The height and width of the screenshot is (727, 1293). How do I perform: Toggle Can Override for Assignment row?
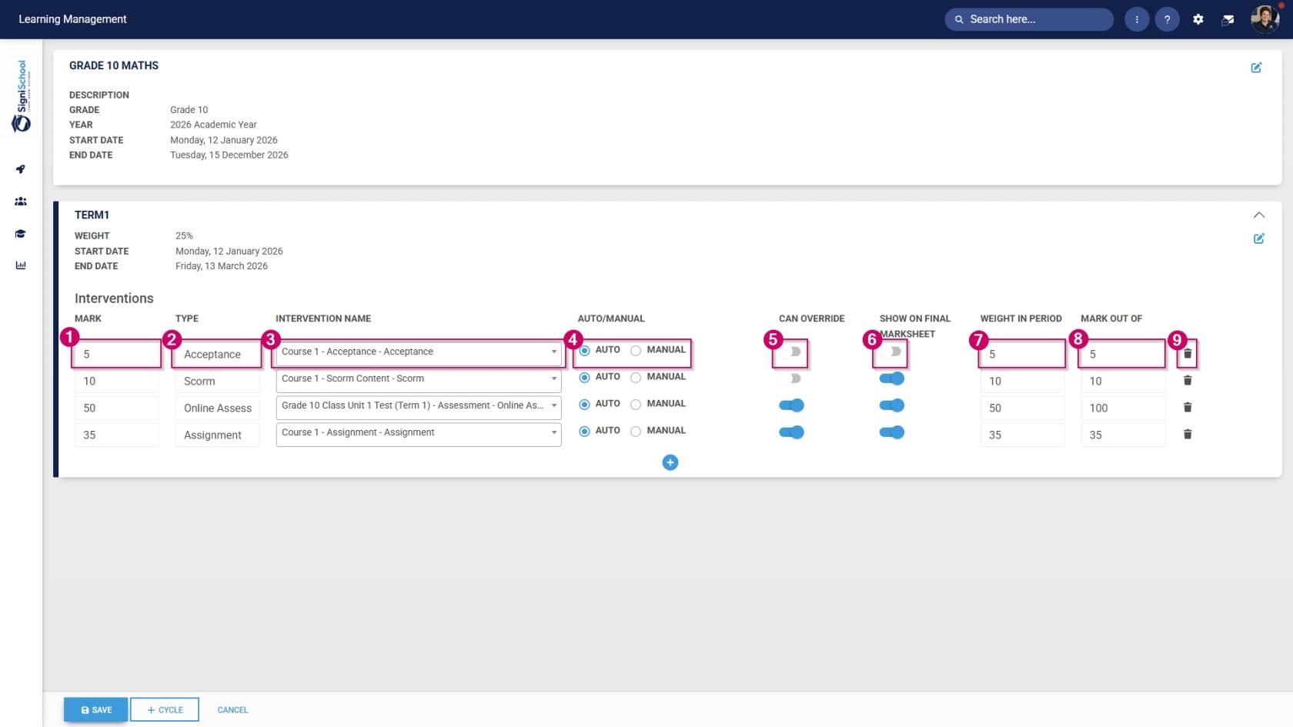click(791, 432)
